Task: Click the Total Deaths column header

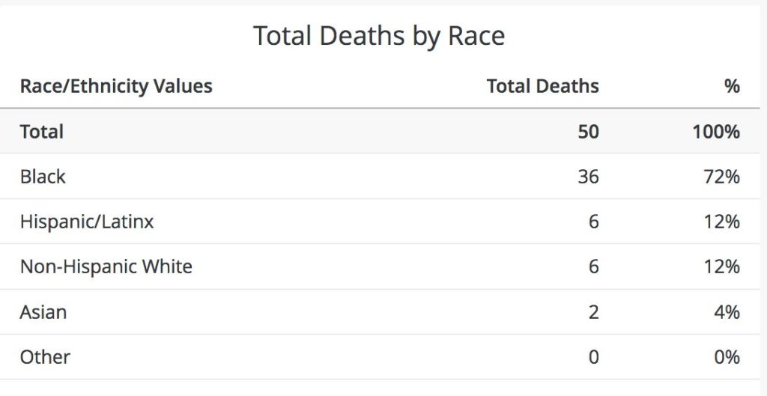Action: 542,86
